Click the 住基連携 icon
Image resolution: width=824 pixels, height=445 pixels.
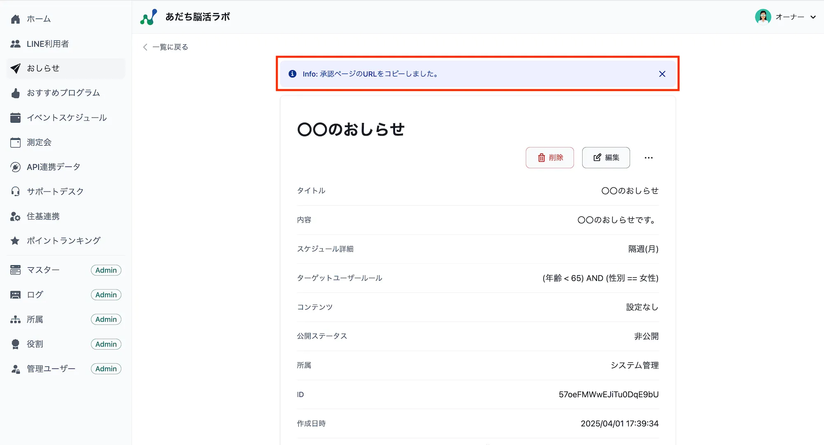(15, 216)
